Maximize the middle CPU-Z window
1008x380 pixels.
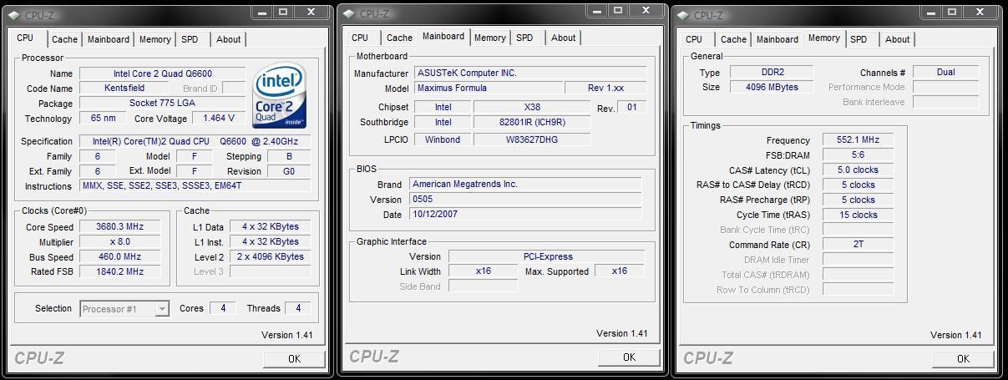[x=618, y=11]
